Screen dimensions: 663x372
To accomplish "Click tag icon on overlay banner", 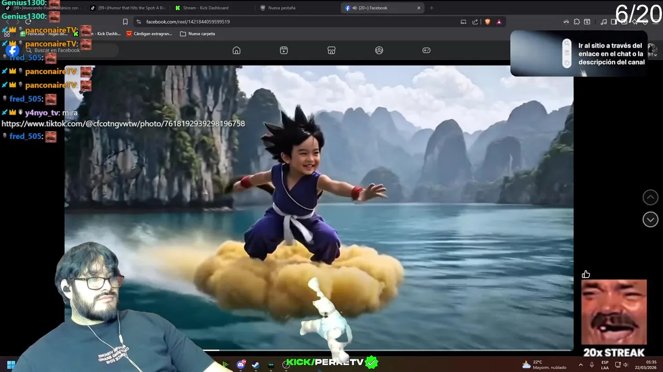I will (x=567, y=63).
